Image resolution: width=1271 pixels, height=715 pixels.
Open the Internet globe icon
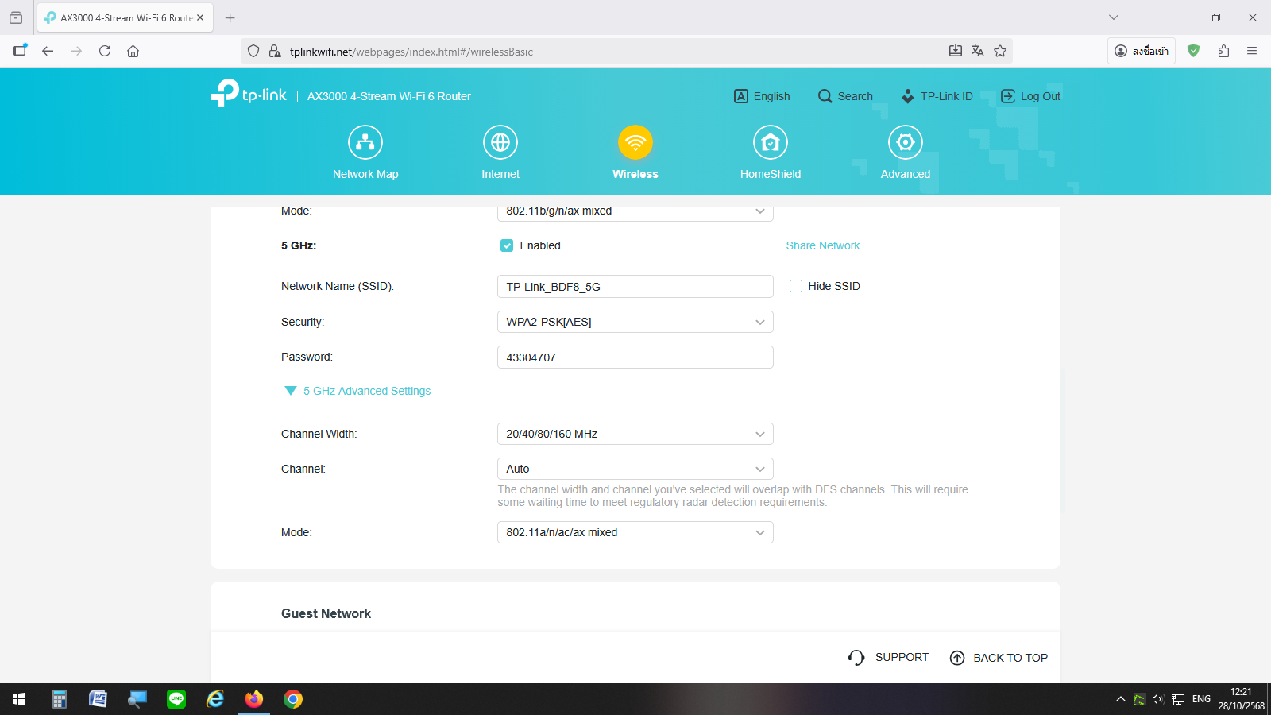point(500,143)
